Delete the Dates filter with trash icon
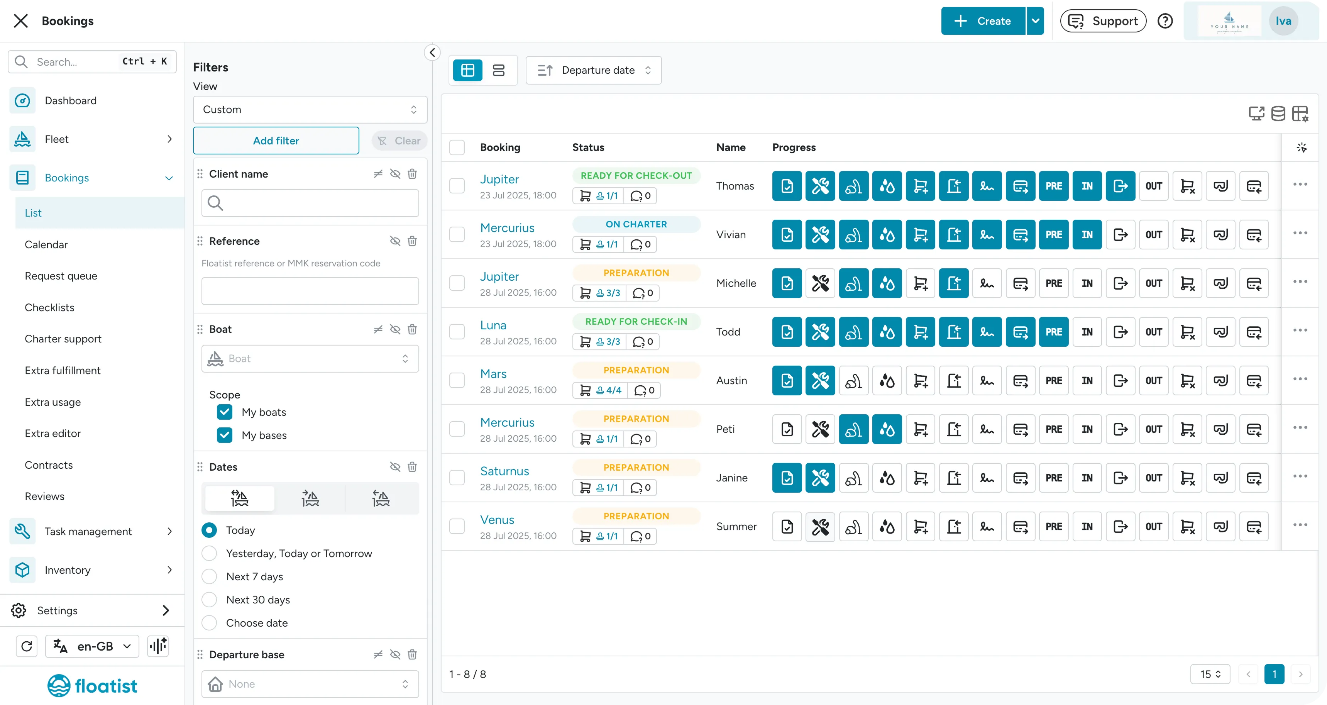The image size is (1327, 705). point(412,466)
